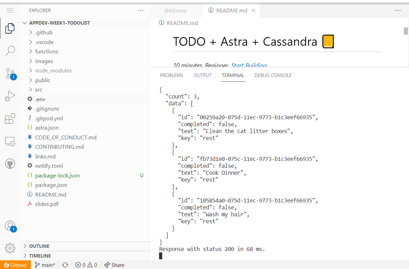Open the package.json file
Screen dimensions: 409x269
click(86, 185)
